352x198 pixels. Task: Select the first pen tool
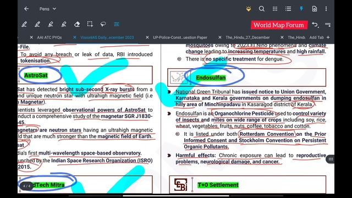(x=24, y=24)
